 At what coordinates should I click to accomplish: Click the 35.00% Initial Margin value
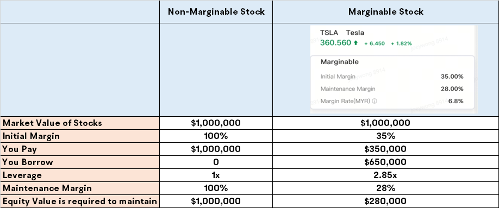click(452, 77)
